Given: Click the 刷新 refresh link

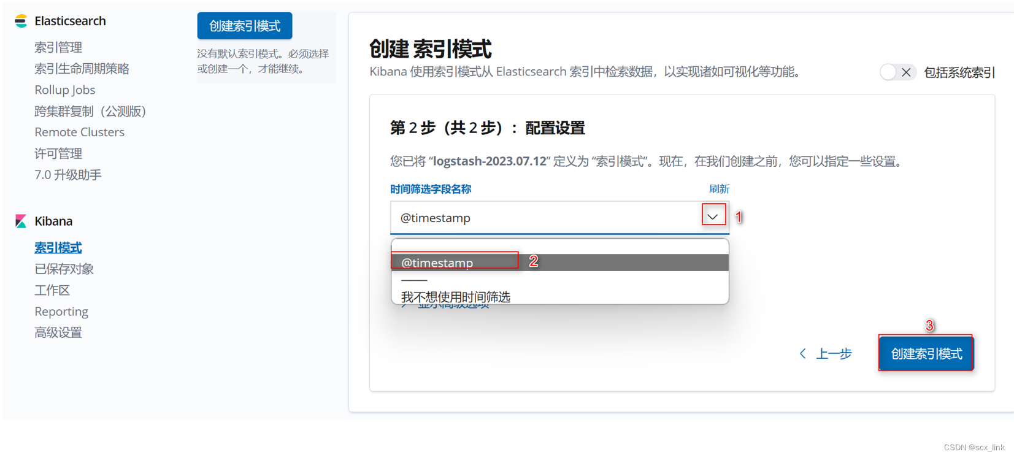Looking at the screenshot, I should 719,189.
